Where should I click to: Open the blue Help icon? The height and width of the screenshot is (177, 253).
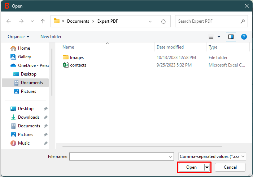coord(244,37)
